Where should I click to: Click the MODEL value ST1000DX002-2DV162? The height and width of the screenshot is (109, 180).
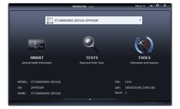(46, 82)
